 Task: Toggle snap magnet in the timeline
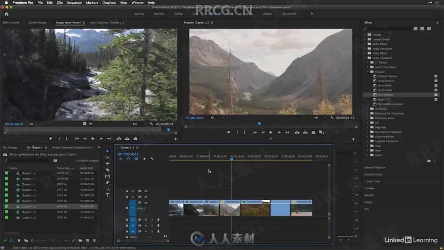coord(128,159)
